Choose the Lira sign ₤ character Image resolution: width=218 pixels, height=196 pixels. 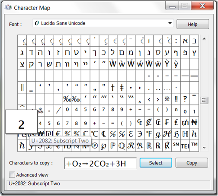[x=176, y=122]
